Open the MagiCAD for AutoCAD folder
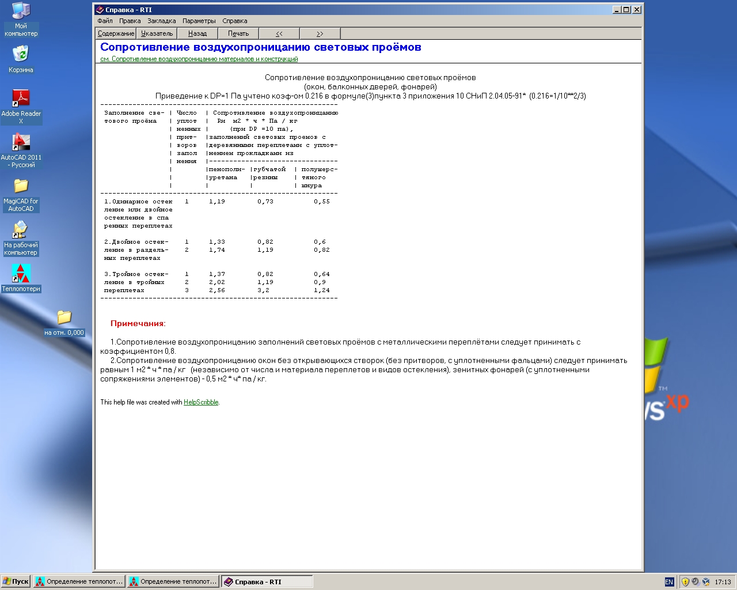The image size is (737, 590). tap(21, 187)
